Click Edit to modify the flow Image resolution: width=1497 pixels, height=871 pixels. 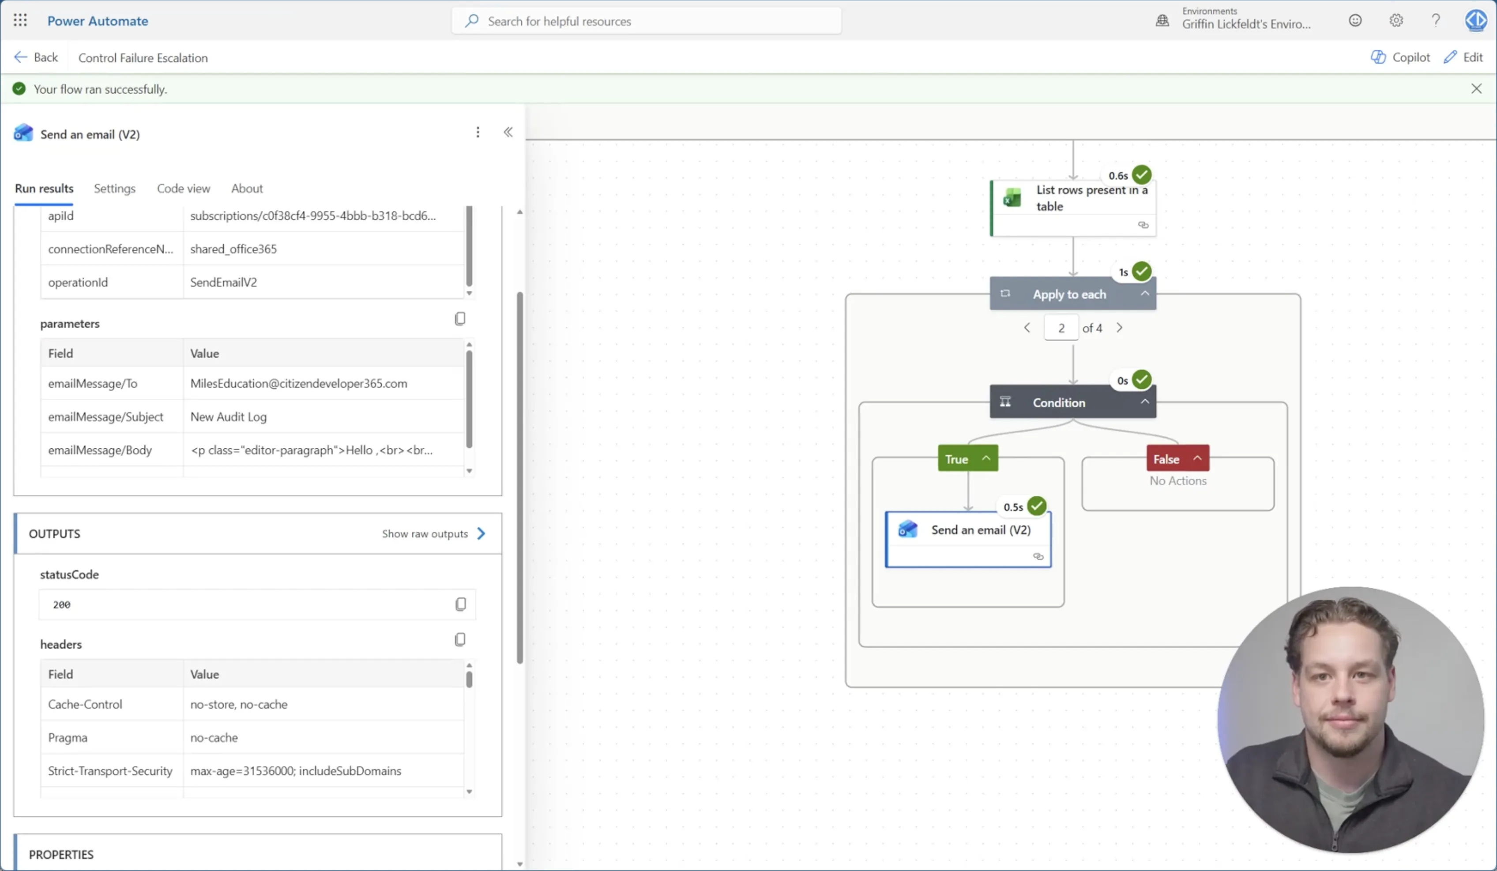[1464, 57]
